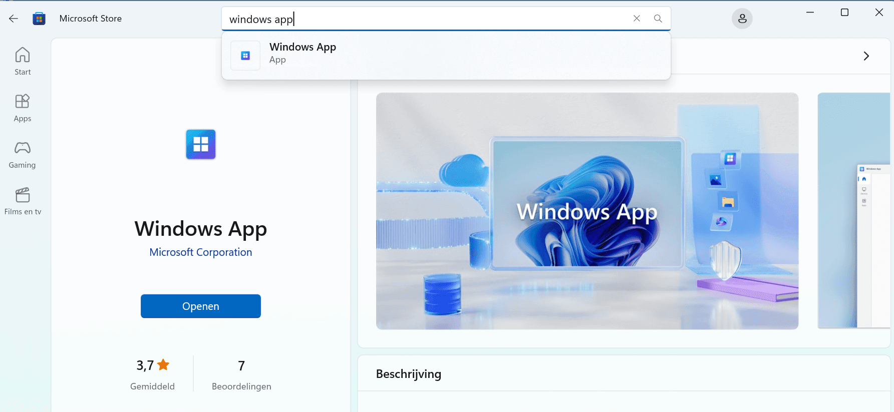The image size is (894, 412).
Task: Click in the search input field
Action: [426, 19]
